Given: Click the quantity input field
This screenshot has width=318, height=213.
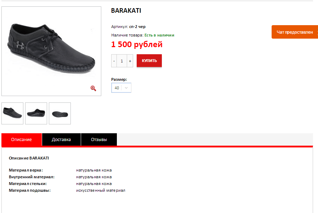Looking at the screenshot, I should point(122,61).
